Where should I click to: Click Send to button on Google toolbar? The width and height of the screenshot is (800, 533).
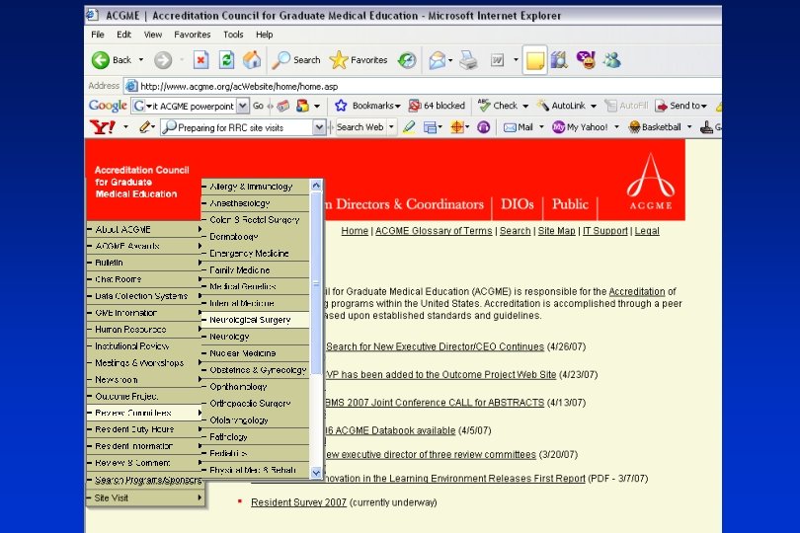coord(681,106)
